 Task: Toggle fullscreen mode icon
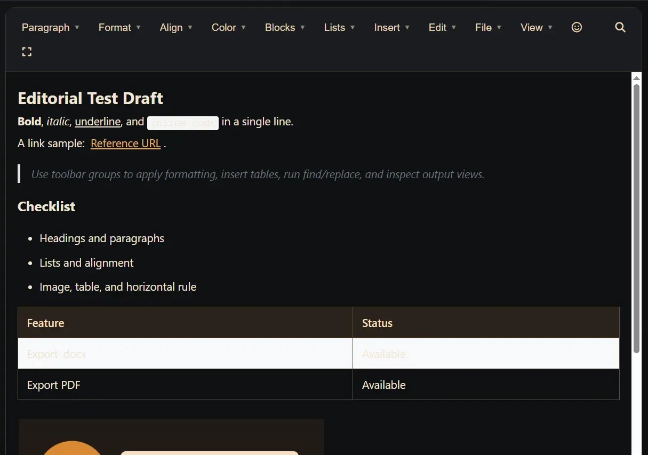click(x=27, y=52)
